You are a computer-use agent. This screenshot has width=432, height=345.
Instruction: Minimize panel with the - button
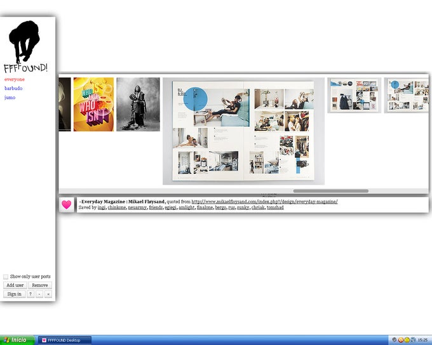tap(39, 294)
